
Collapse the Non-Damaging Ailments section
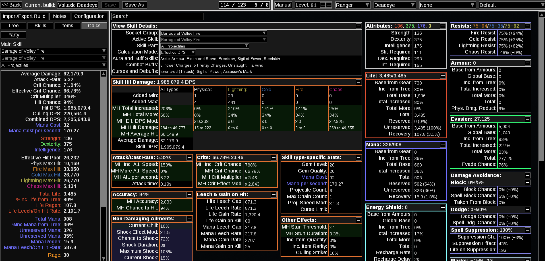pyautogui.click(x=189, y=219)
